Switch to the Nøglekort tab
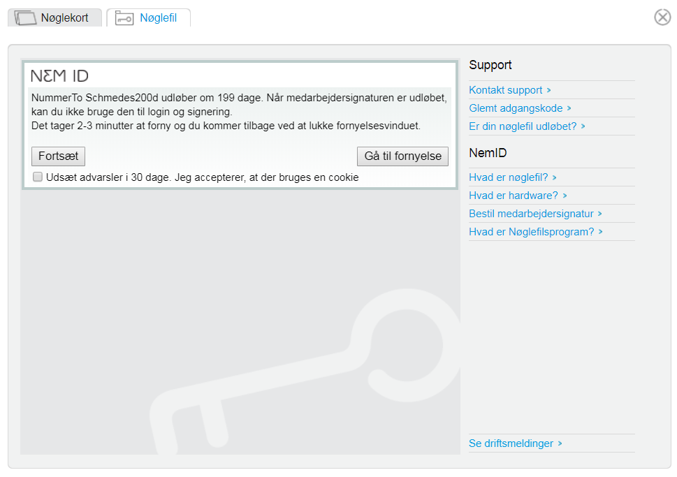Viewport: 677px width, 477px height. (x=54, y=17)
